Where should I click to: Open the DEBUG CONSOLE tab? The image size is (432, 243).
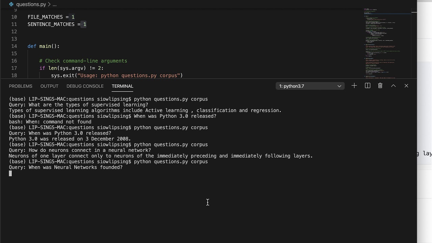85,86
